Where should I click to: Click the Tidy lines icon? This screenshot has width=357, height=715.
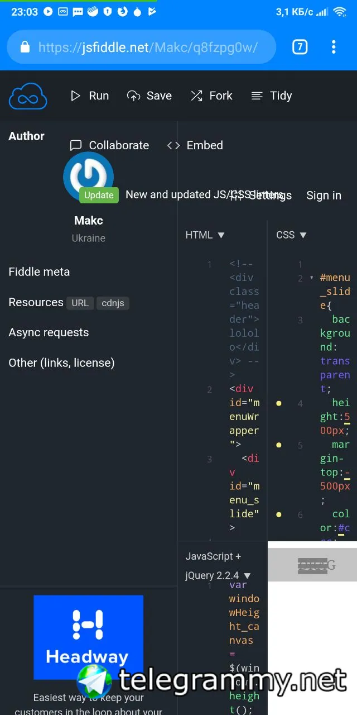pos(257,96)
